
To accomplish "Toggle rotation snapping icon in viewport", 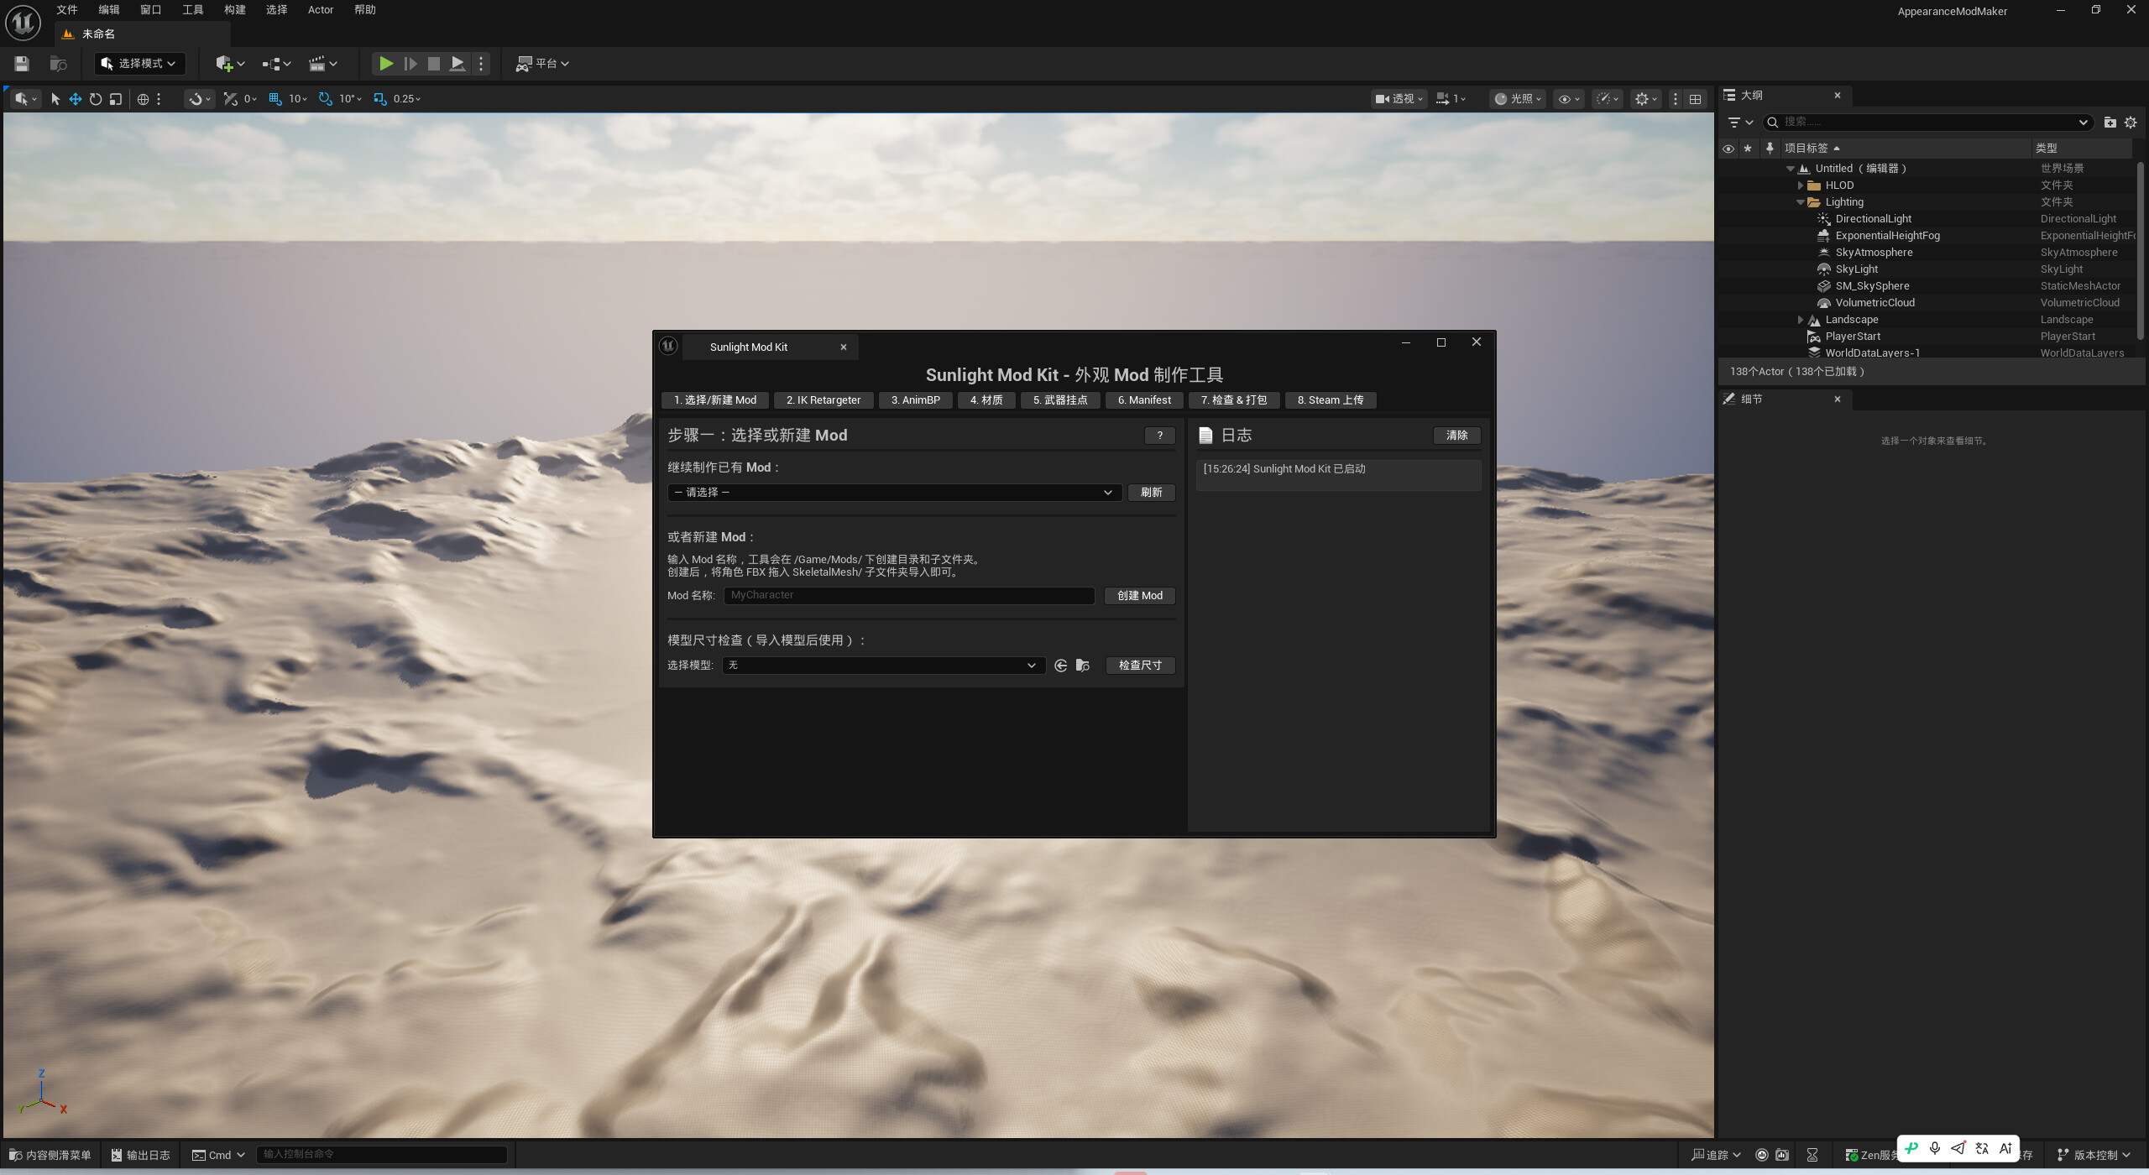I will pos(325,99).
